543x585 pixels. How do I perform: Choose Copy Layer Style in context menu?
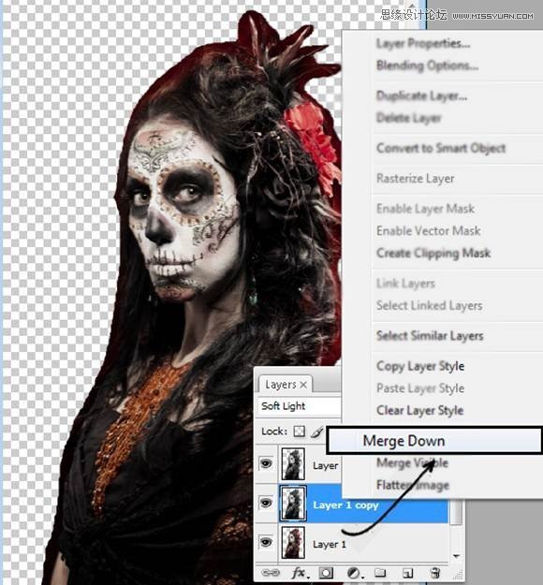tap(420, 366)
